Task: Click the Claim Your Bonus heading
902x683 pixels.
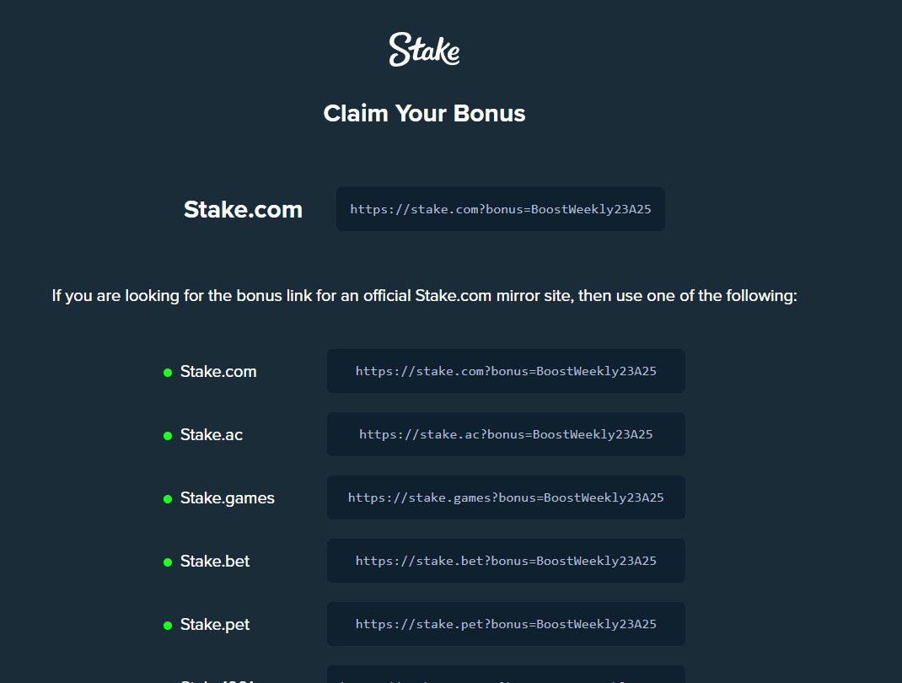Action: (x=424, y=114)
